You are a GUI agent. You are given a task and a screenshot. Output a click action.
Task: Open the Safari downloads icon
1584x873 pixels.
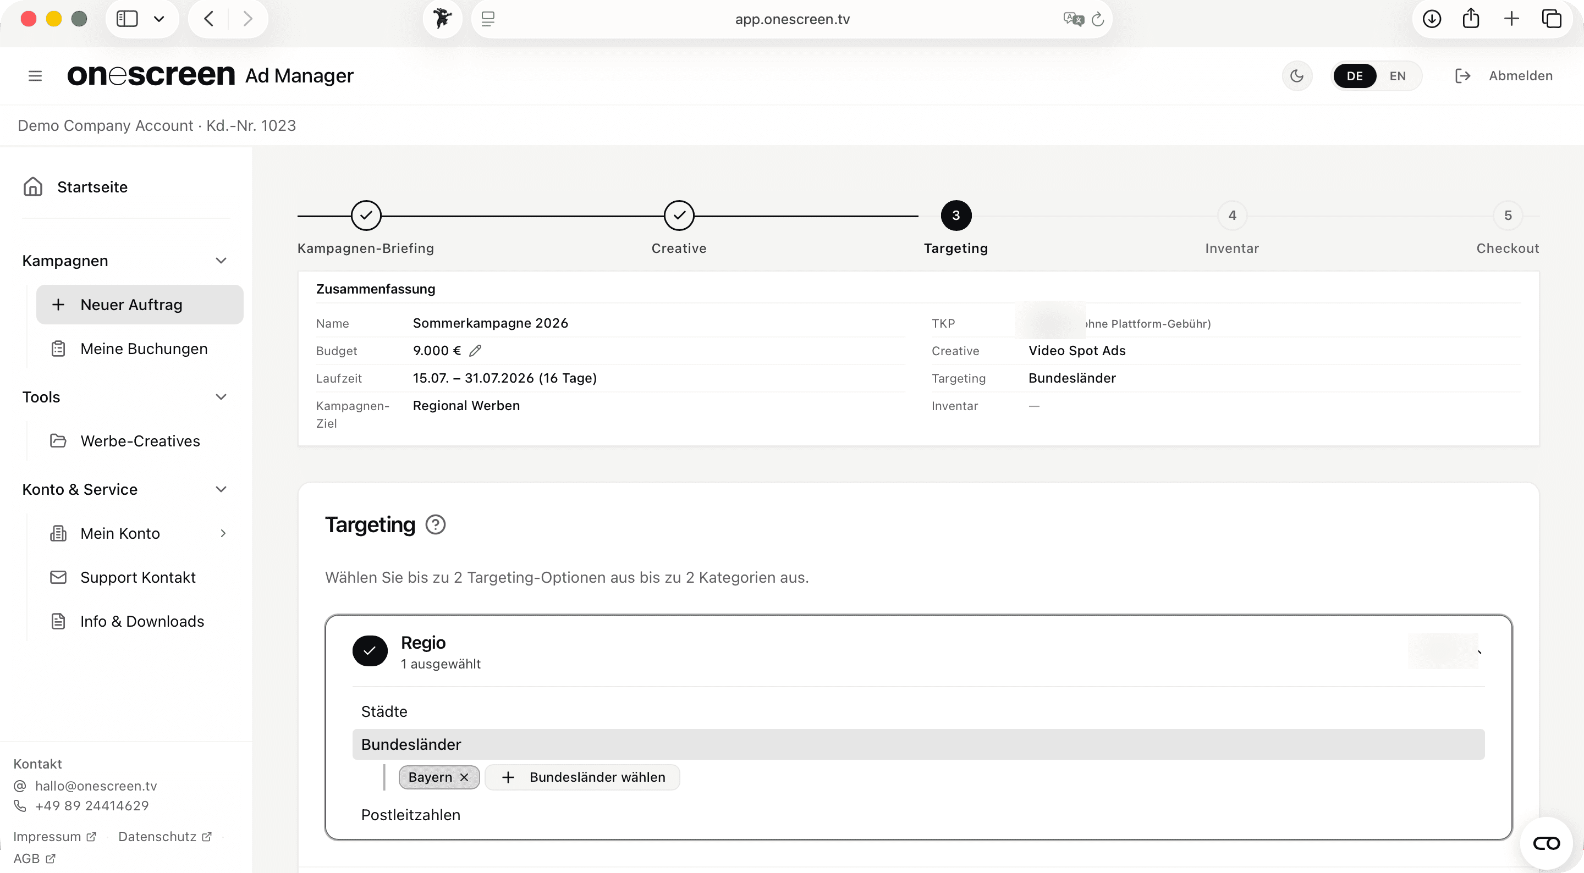tap(1432, 19)
